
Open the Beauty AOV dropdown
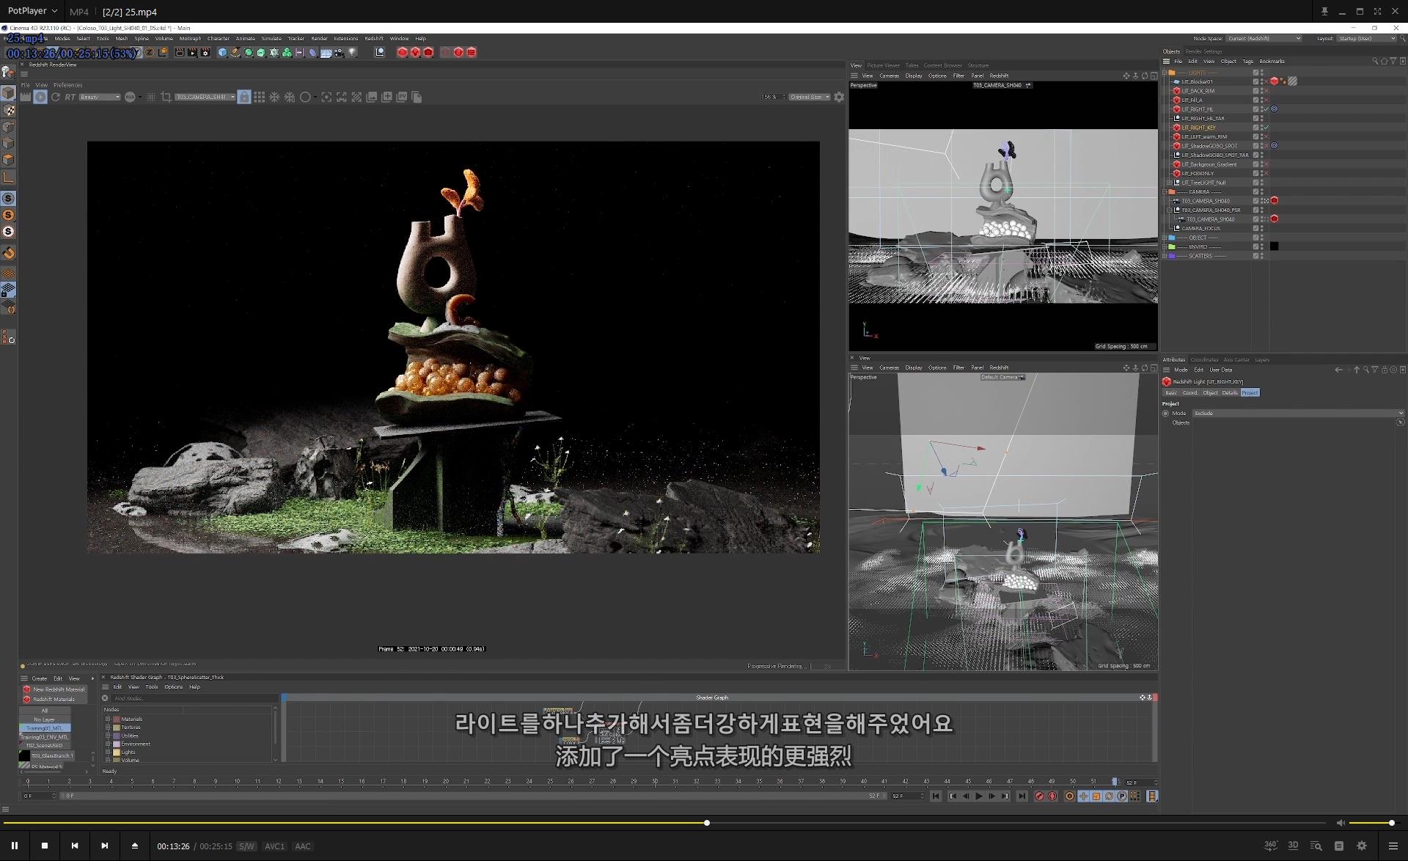pos(100,97)
